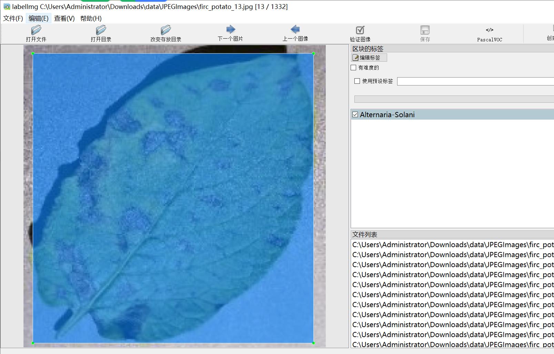Click the labelImg app icon in title bar
This screenshot has width=554, height=354.
tap(7, 7)
